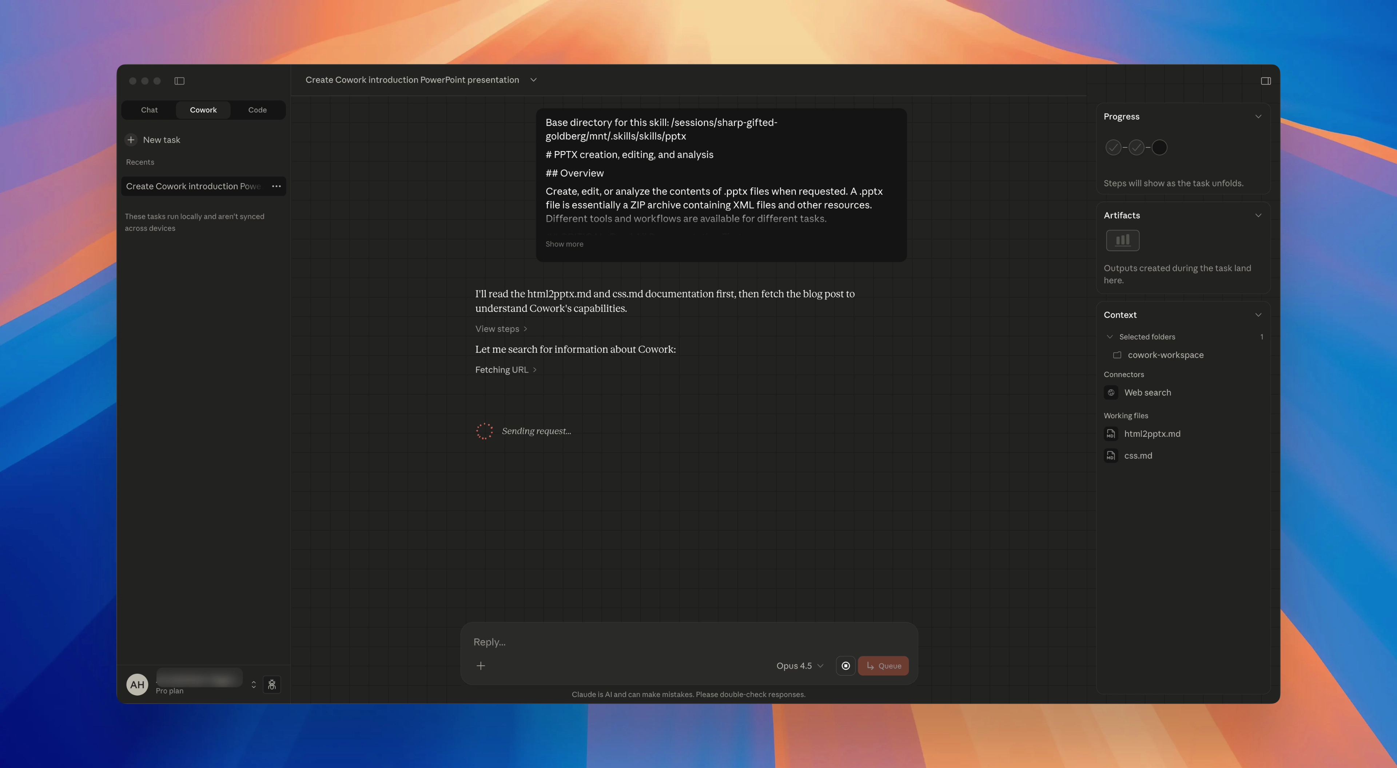Switch to the Code tab
This screenshot has height=768, width=1397.
click(x=257, y=110)
